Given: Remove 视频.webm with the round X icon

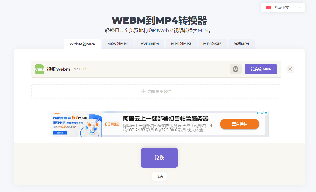Looking at the screenshot, I should pyautogui.click(x=290, y=69).
